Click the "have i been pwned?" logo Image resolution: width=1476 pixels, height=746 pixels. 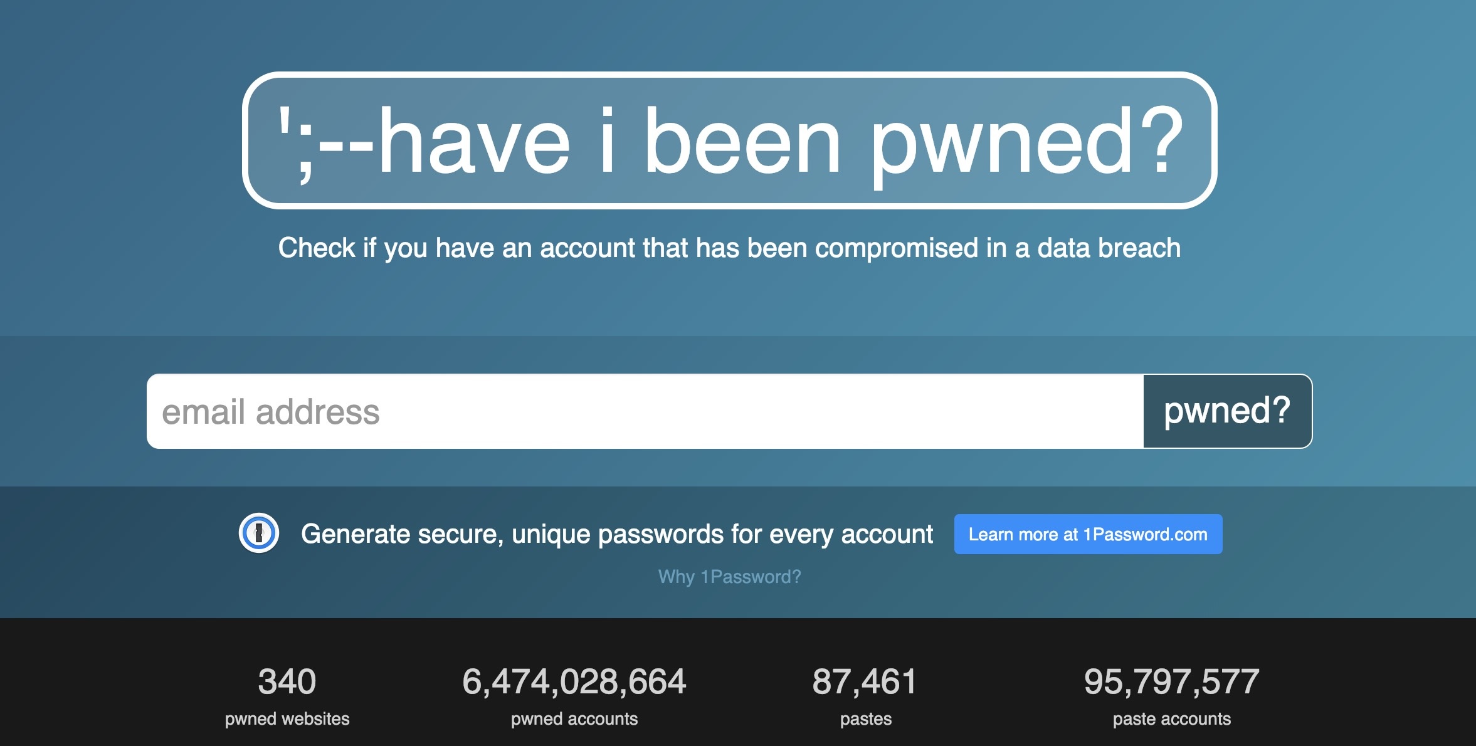(x=729, y=140)
